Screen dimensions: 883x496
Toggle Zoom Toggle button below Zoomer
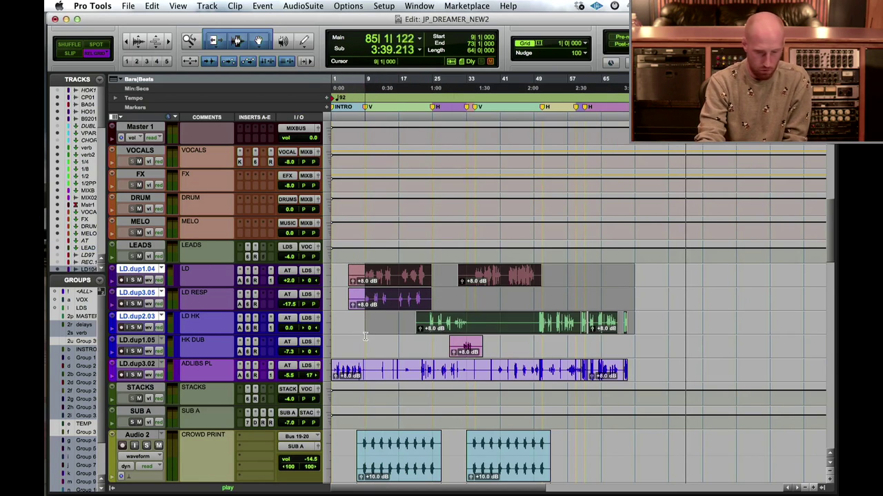[x=189, y=61]
